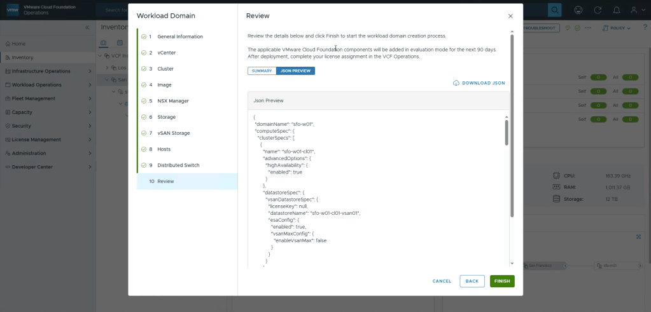Image resolution: width=651 pixels, height=312 pixels.
Task: Jump to step 5 NSX Manager
Action: (x=172, y=101)
